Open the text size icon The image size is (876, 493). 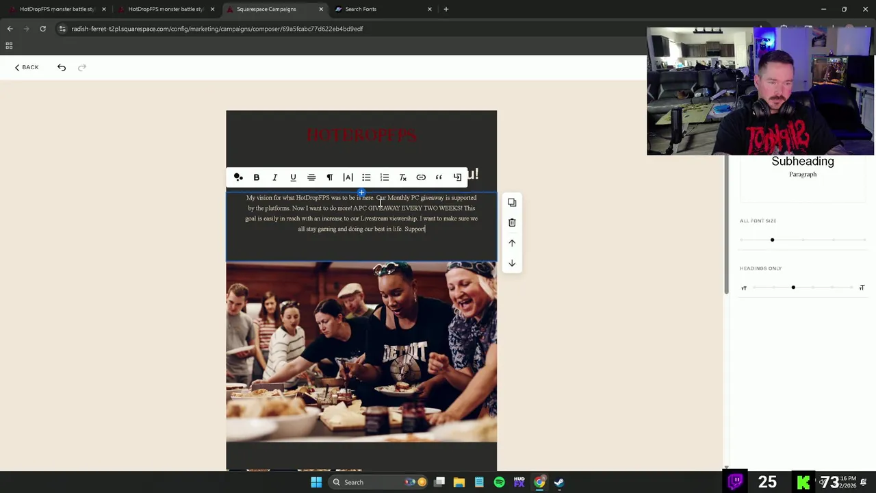[x=348, y=177]
